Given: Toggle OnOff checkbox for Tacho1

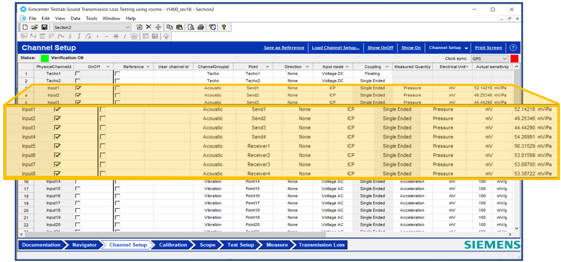Looking at the screenshot, I should point(78,74).
